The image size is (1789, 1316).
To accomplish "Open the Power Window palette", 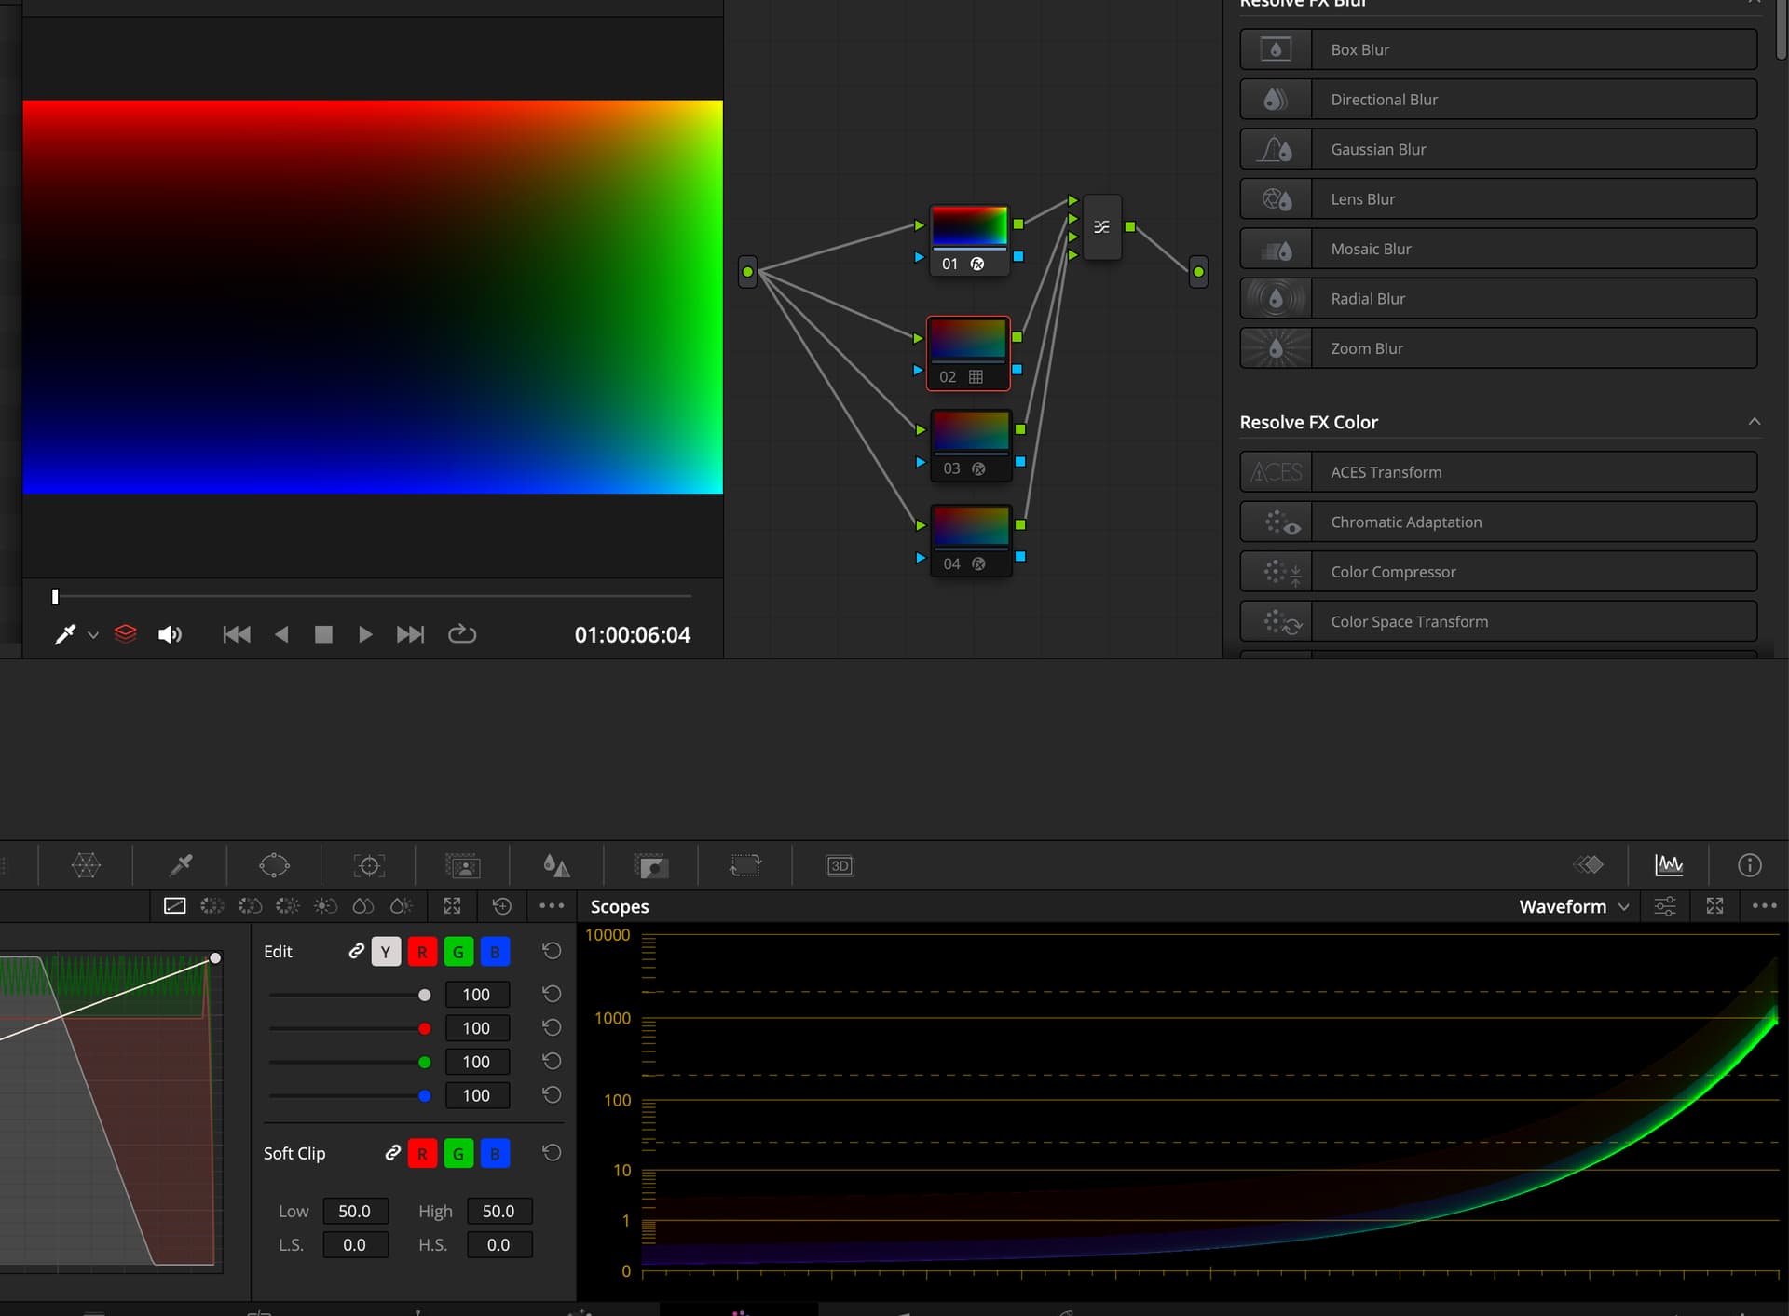I will coord(274,865).
